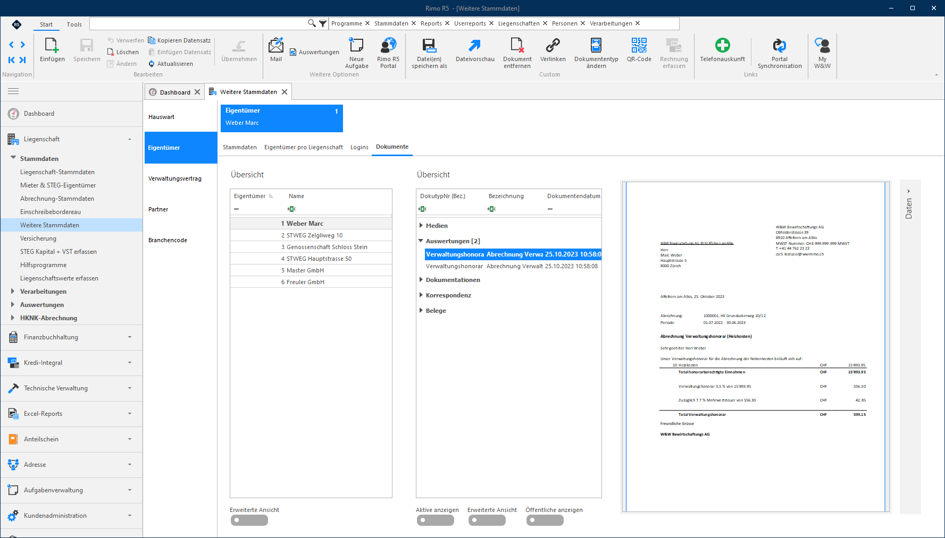Toggle Aktive anzeigen switch
The image size is (945, 538).
pos(435,520)
